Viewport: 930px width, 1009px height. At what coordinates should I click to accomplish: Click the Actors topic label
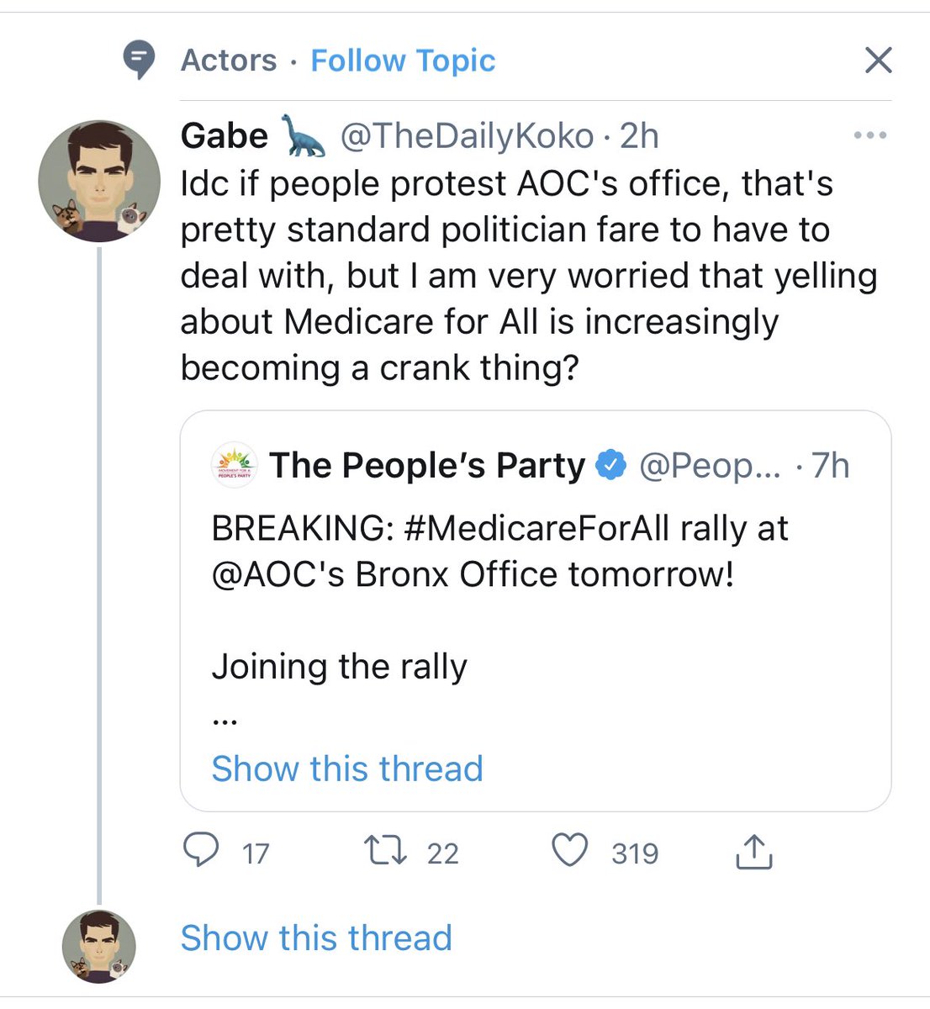pos(229,61)
